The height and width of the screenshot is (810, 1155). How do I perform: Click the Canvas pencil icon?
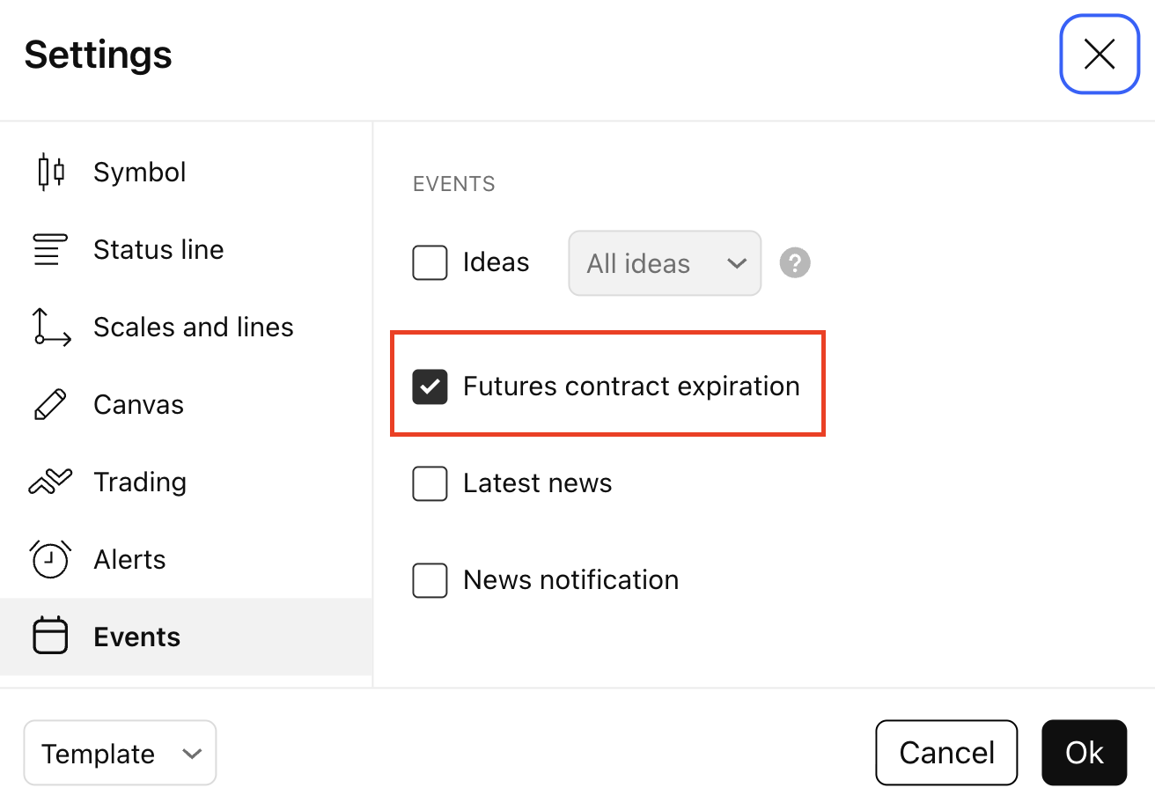click(x=50, y=405)
